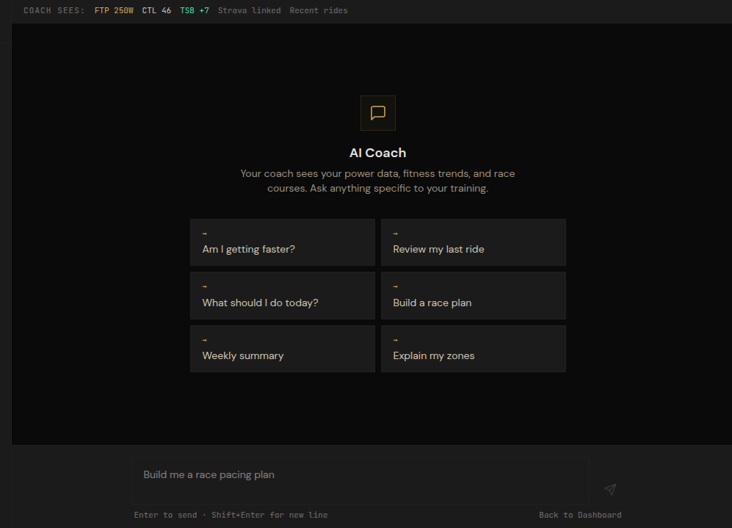Click arrow icon above 'Weekly summary'

205,341
